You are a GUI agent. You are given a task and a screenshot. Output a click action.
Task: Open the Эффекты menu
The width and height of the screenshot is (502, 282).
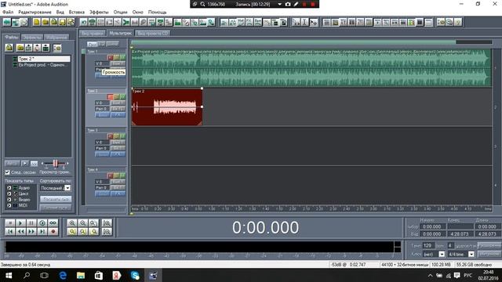click(99, 12)
